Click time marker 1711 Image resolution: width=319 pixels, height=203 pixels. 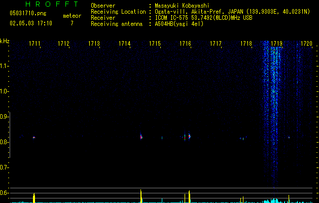[x=34, y=44]
